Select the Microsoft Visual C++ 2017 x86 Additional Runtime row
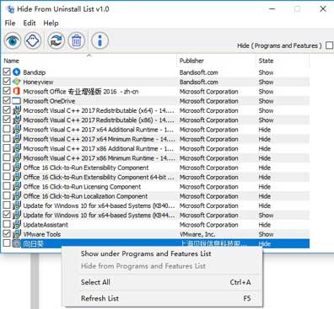 pyautogui.click(x=156, y=148)
